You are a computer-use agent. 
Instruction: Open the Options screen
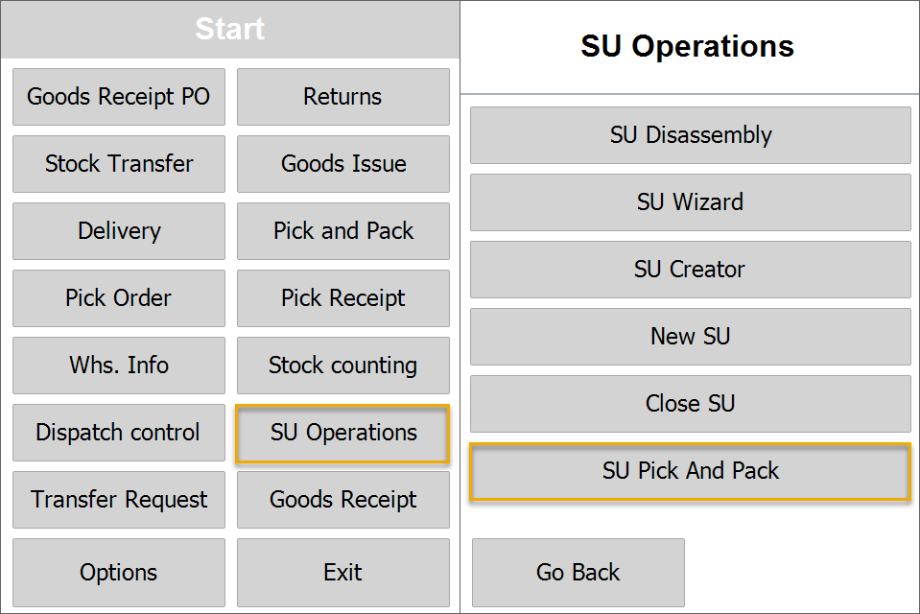tap(118, 573)
